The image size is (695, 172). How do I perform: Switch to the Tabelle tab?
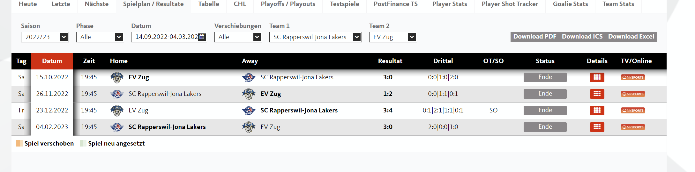tap(209, 4)
